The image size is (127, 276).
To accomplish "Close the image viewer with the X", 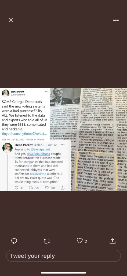I will click(x=11, y=20).
